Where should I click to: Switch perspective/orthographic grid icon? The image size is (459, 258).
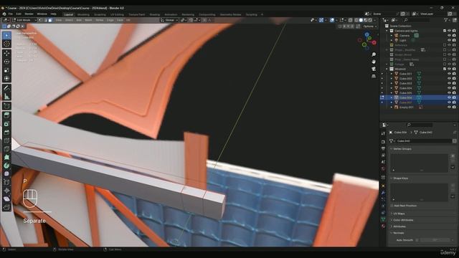point(374,76)
